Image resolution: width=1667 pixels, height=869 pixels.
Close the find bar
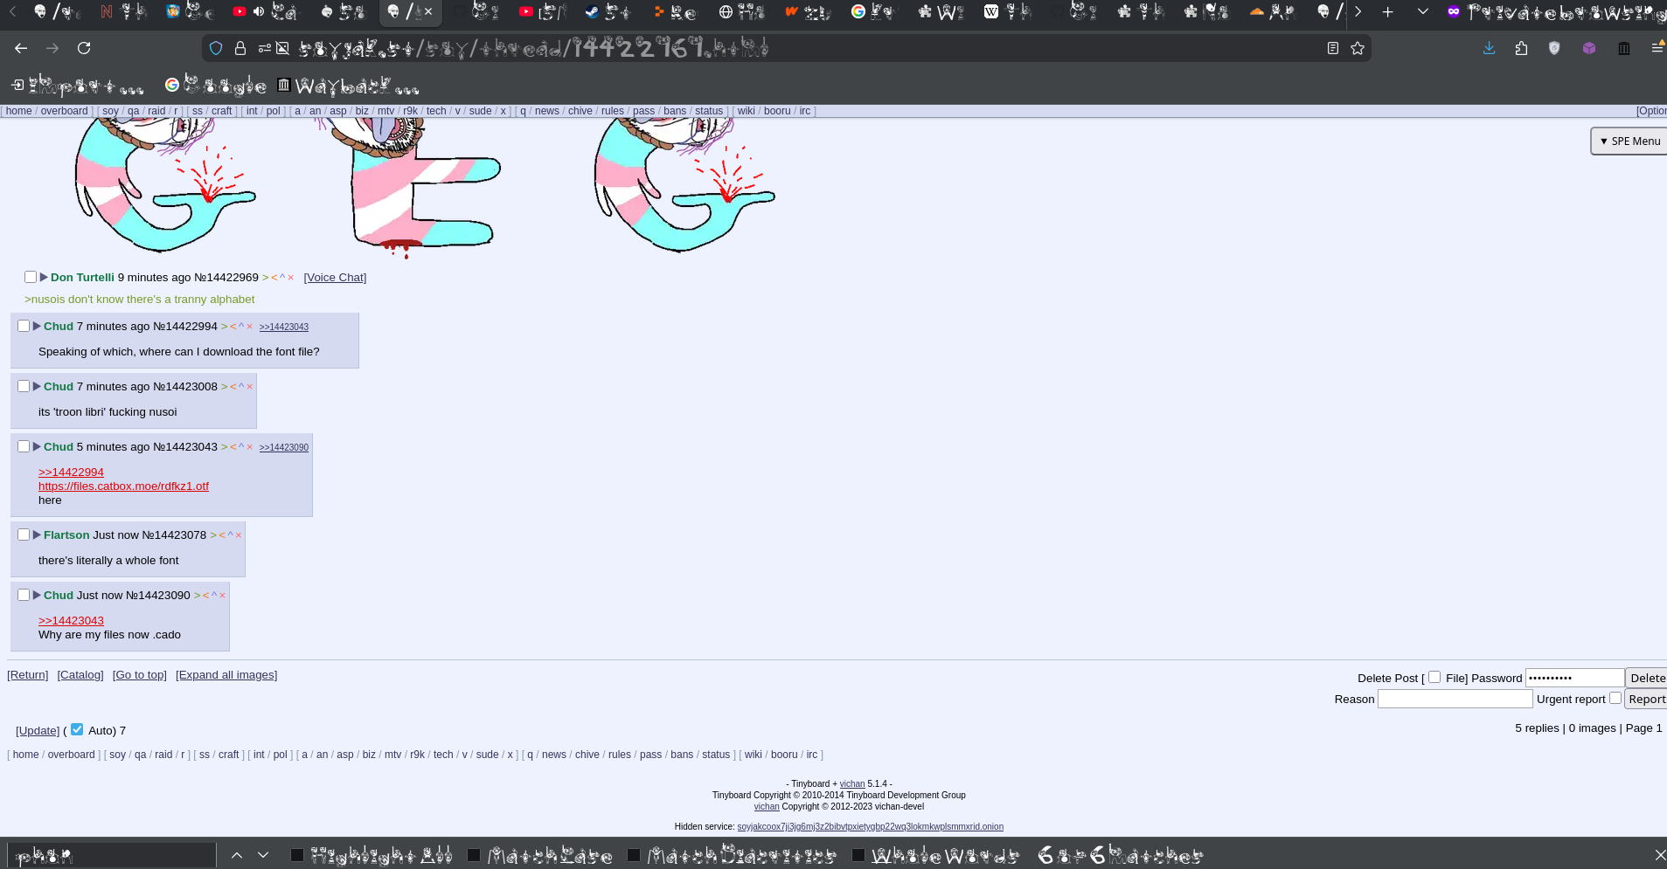point(1659,855)
